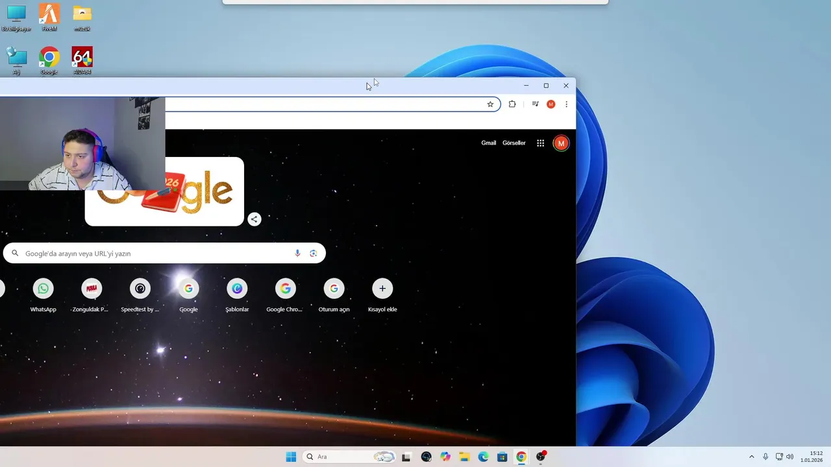
Task: Show hidden system tray icons
Action: click(752, 457)
